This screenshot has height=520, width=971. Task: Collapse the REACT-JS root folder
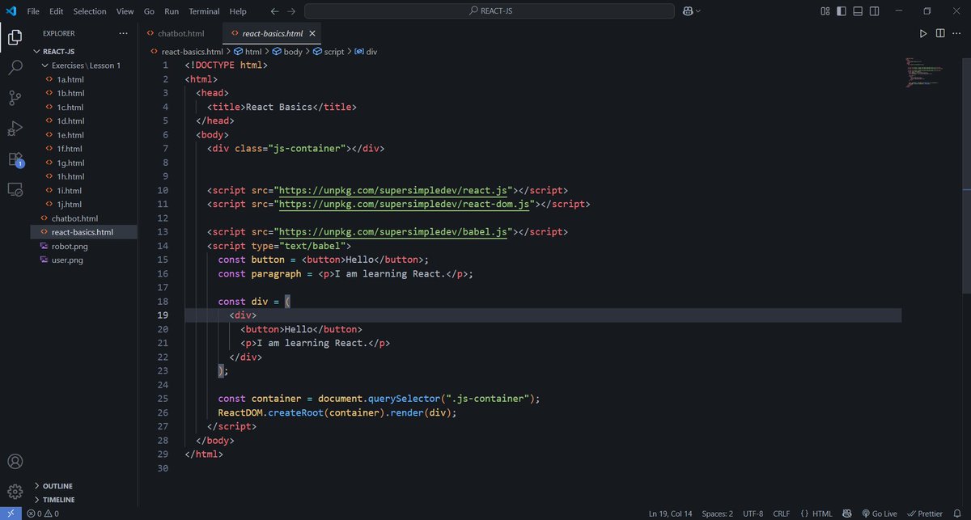pyautogui.click(x=36, y=51)
